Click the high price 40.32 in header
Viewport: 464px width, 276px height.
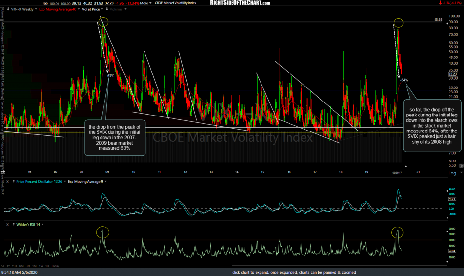click(x=87, y=3)
